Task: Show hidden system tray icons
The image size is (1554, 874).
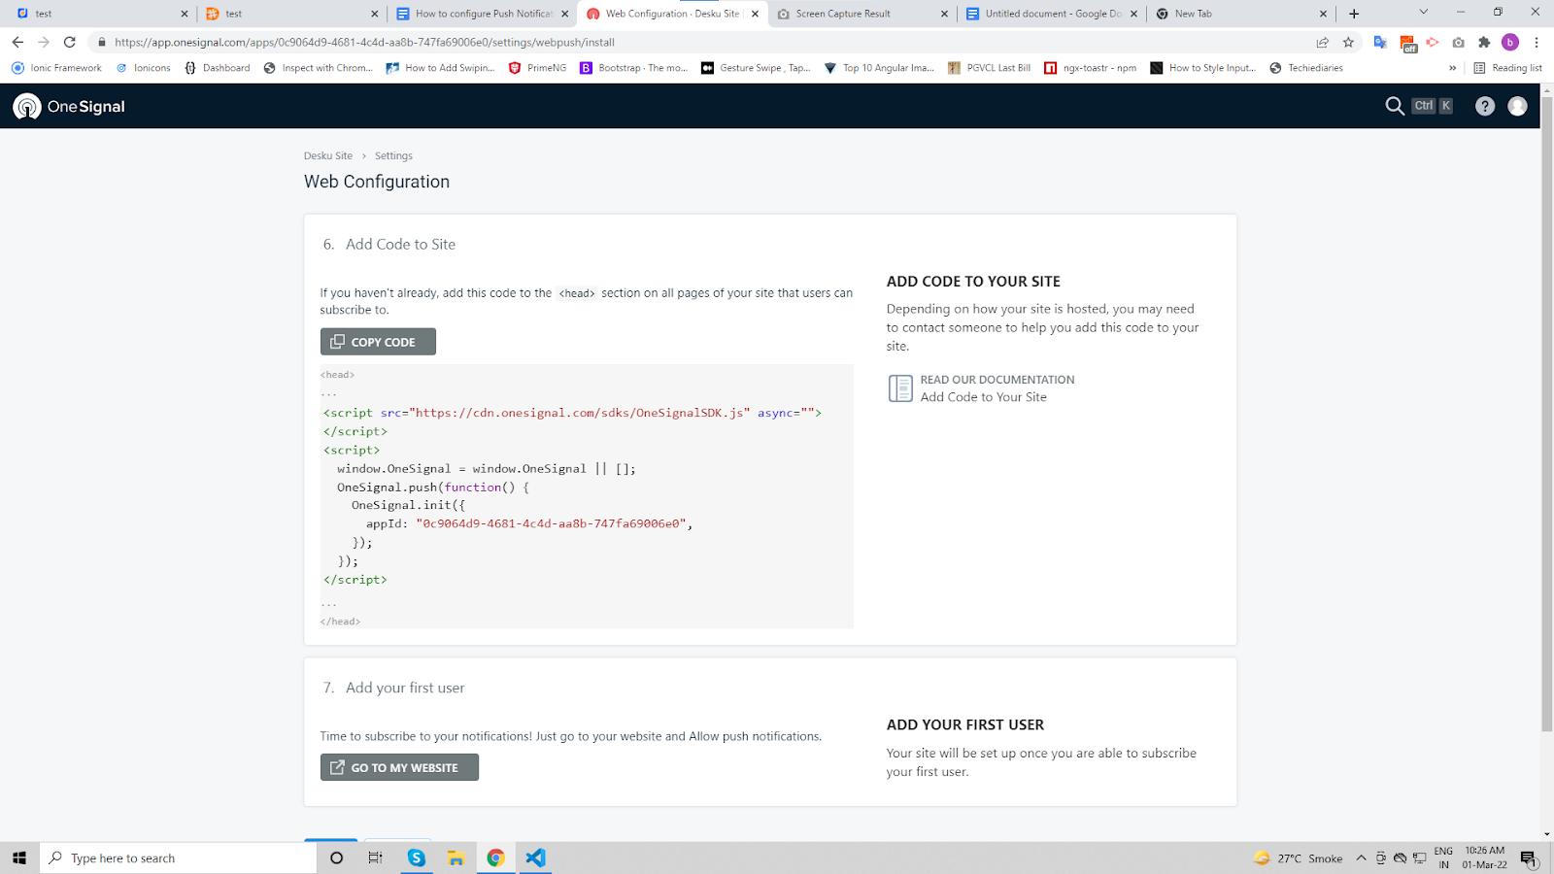Action: 1361,857
